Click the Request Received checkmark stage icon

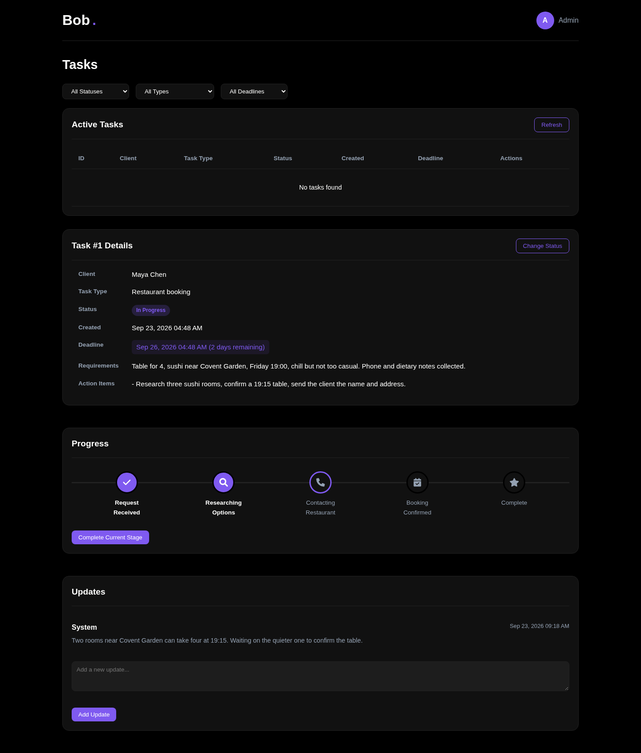[127, 482]
